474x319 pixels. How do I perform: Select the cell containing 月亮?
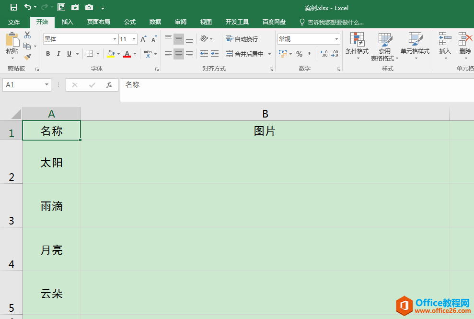tap(51, 249)
